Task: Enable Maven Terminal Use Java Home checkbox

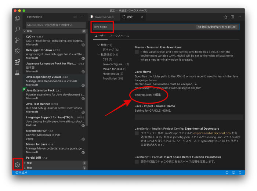Action: 137,52
